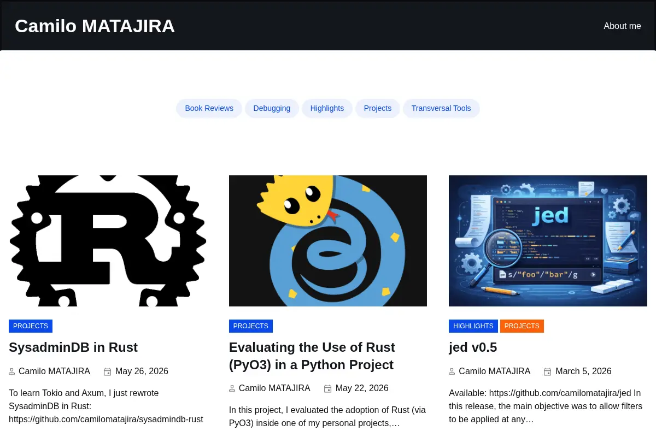Click calendar icon beside May 22, 2026
This screenshot has height=437, width=656.
click(x=328, y=388)
